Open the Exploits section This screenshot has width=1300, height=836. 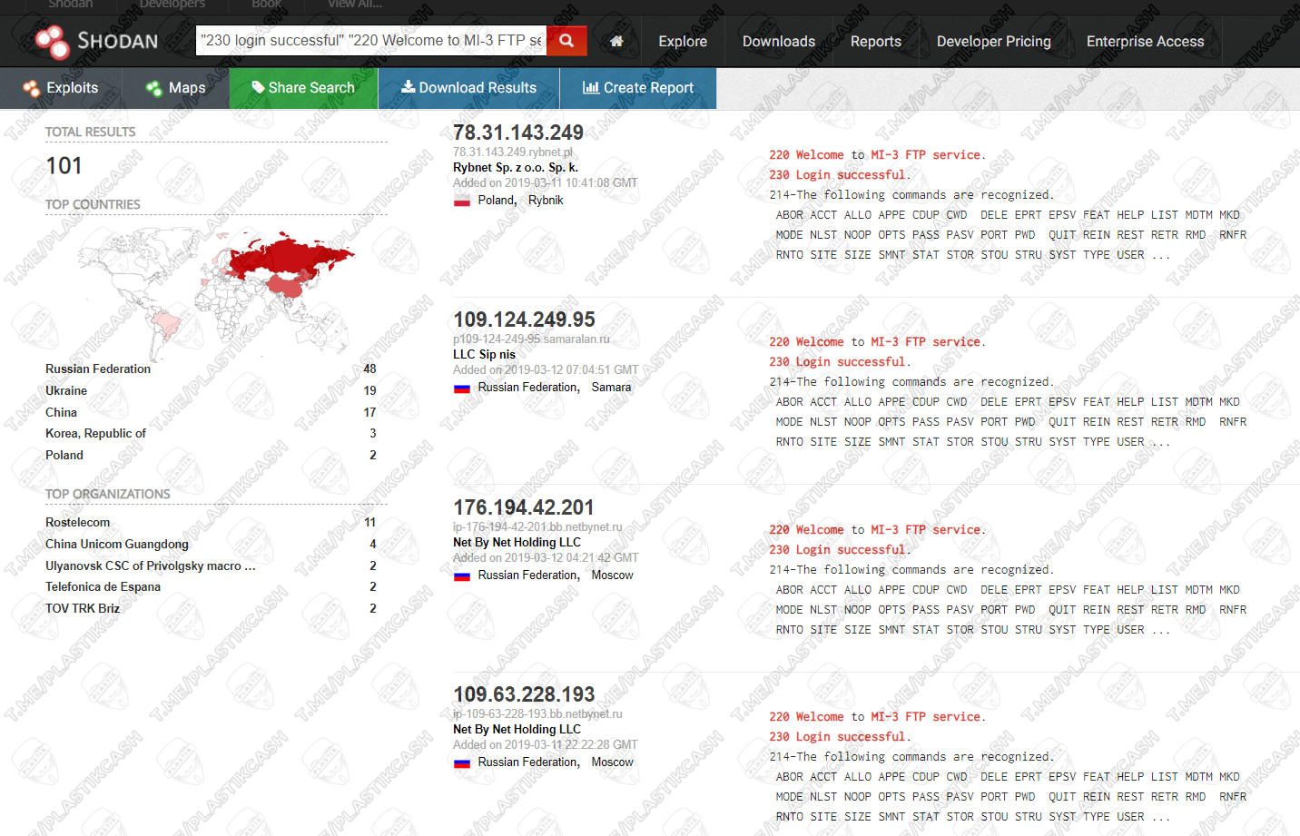(x=61, y=88)
